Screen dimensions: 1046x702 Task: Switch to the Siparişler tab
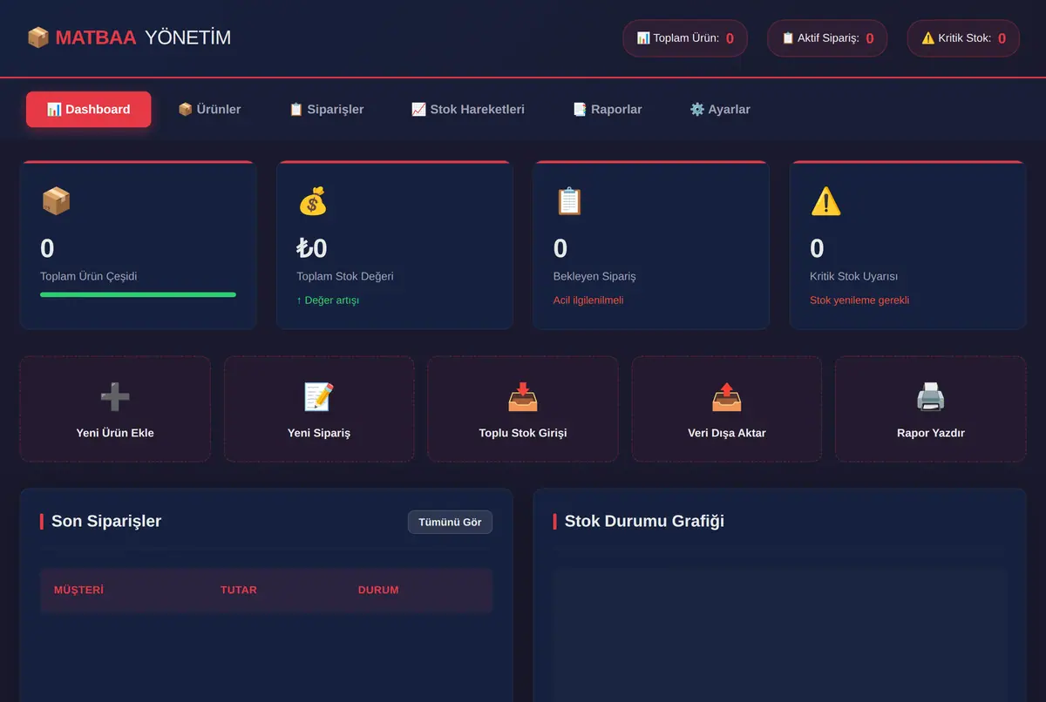[x=326, y=110]
